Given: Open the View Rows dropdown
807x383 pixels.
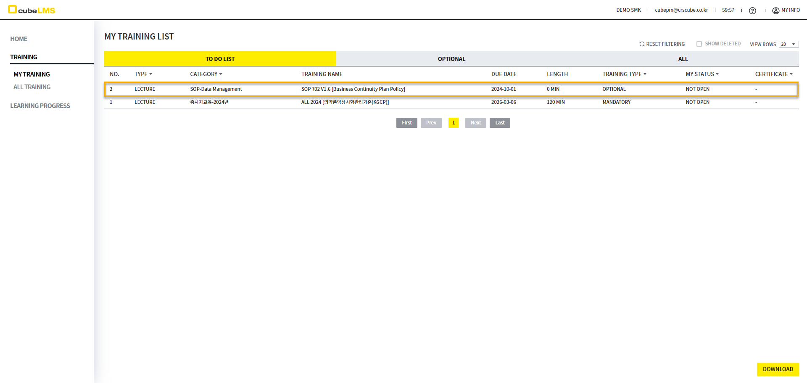Looking at the screenshot, I should 789,45.
